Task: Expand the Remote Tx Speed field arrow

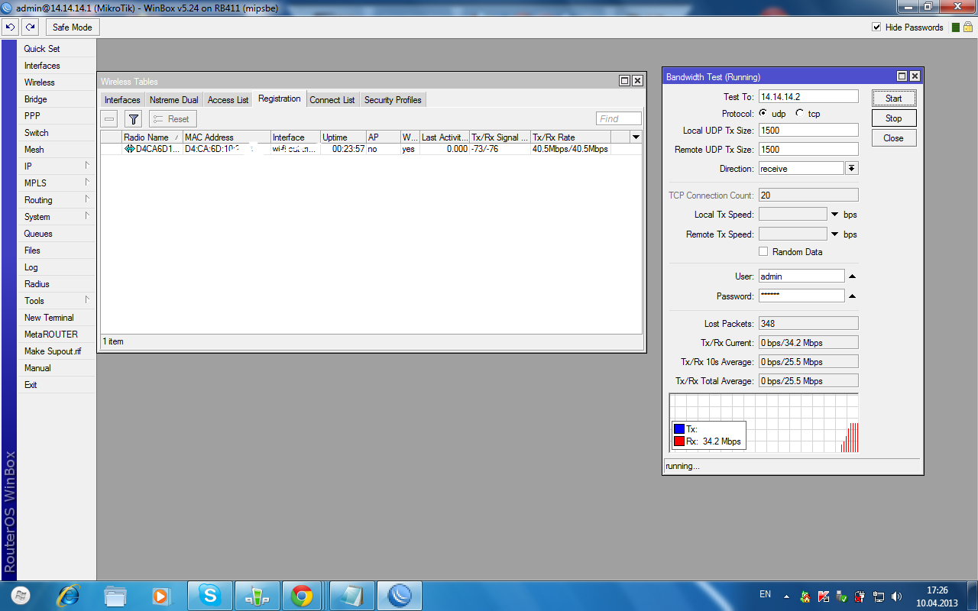Action: pos(834,234)
